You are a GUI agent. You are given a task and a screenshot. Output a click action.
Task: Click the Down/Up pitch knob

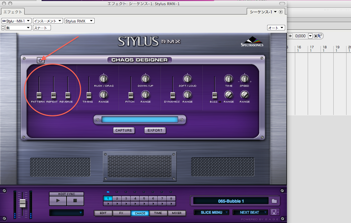click(x=145, y=78)
